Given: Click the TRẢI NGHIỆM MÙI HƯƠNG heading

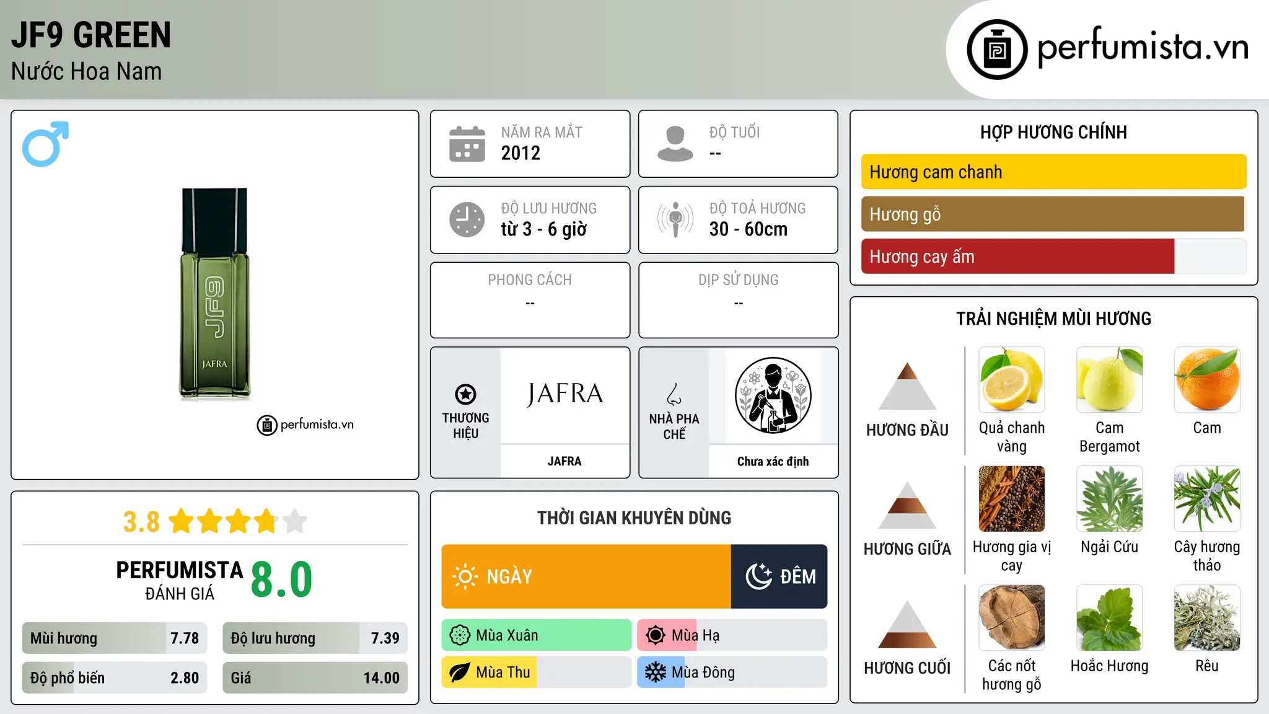Looking at the screenshot, I should click(x=1053, y=319).
